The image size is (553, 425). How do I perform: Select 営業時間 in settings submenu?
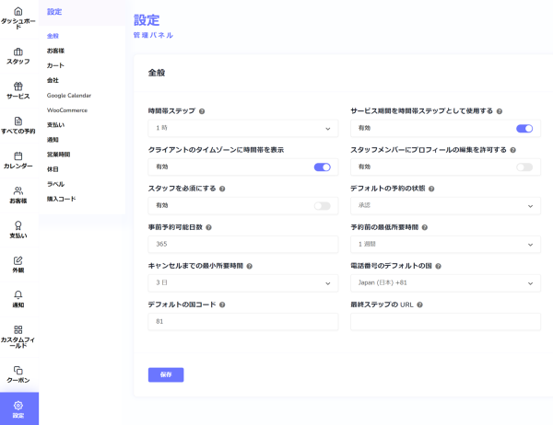tap(58, 155)
